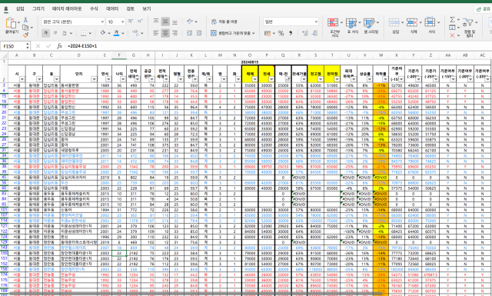
Task: Select the Format Painter brush
Action: click(25, 35)
